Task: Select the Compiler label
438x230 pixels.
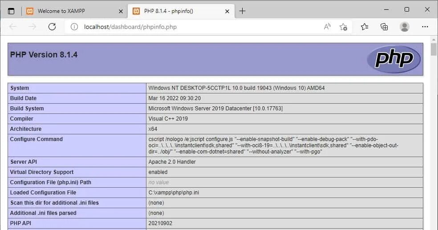Action: pos(21,119)
